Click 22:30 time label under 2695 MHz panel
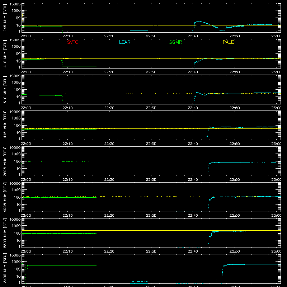287x287 pixels. point(151,180)
